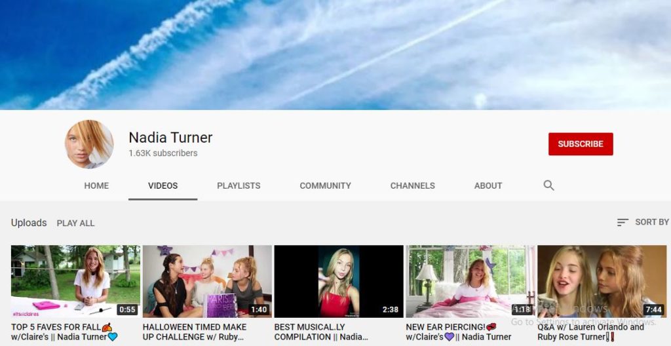Open Top 5 Faves for Fall thumbnail
This screenshot has height=346, width=671.
(x=75, y=281)
